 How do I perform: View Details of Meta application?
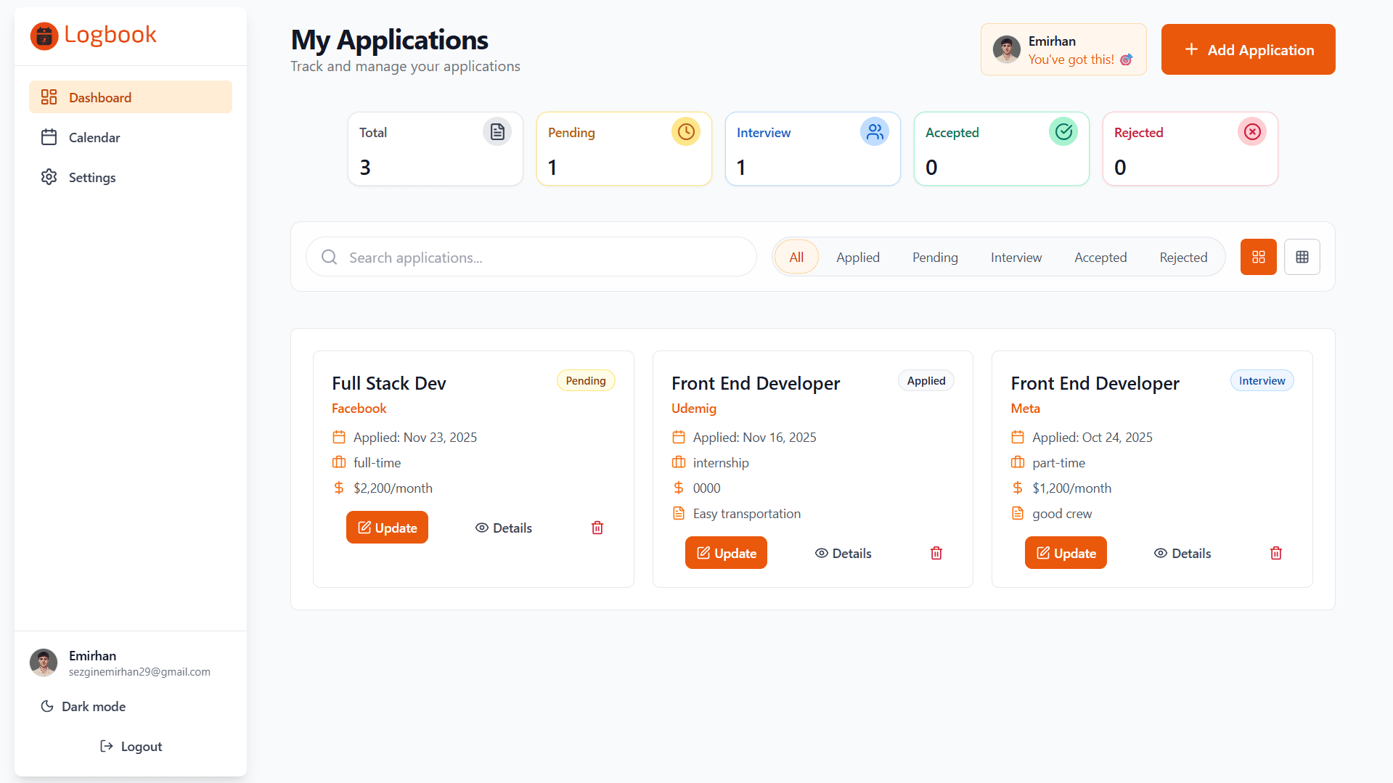click(1182, 553)
